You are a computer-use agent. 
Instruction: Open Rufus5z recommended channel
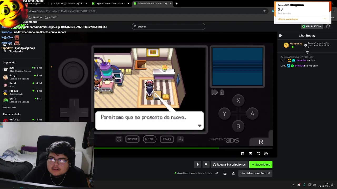[22, 120]
